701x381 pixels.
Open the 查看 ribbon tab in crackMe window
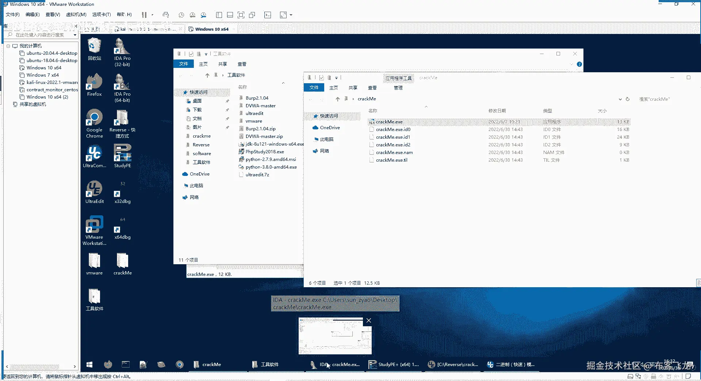[x=372, y=88]
